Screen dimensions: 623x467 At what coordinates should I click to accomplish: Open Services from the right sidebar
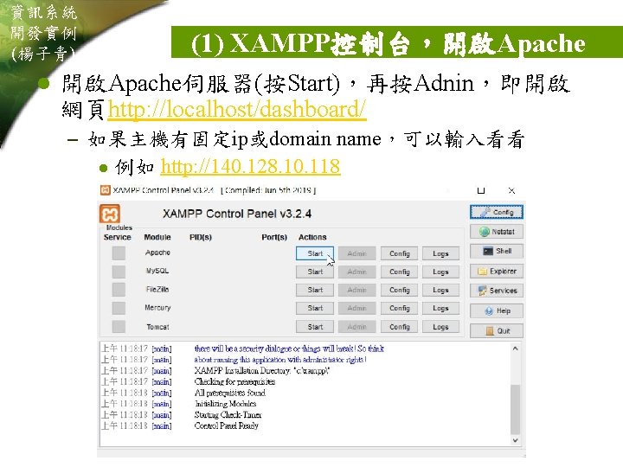(497, 291)
